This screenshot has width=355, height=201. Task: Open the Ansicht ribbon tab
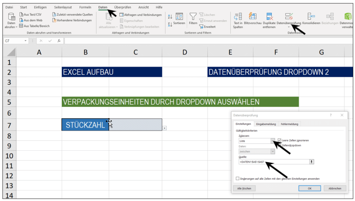click(144, 7)
